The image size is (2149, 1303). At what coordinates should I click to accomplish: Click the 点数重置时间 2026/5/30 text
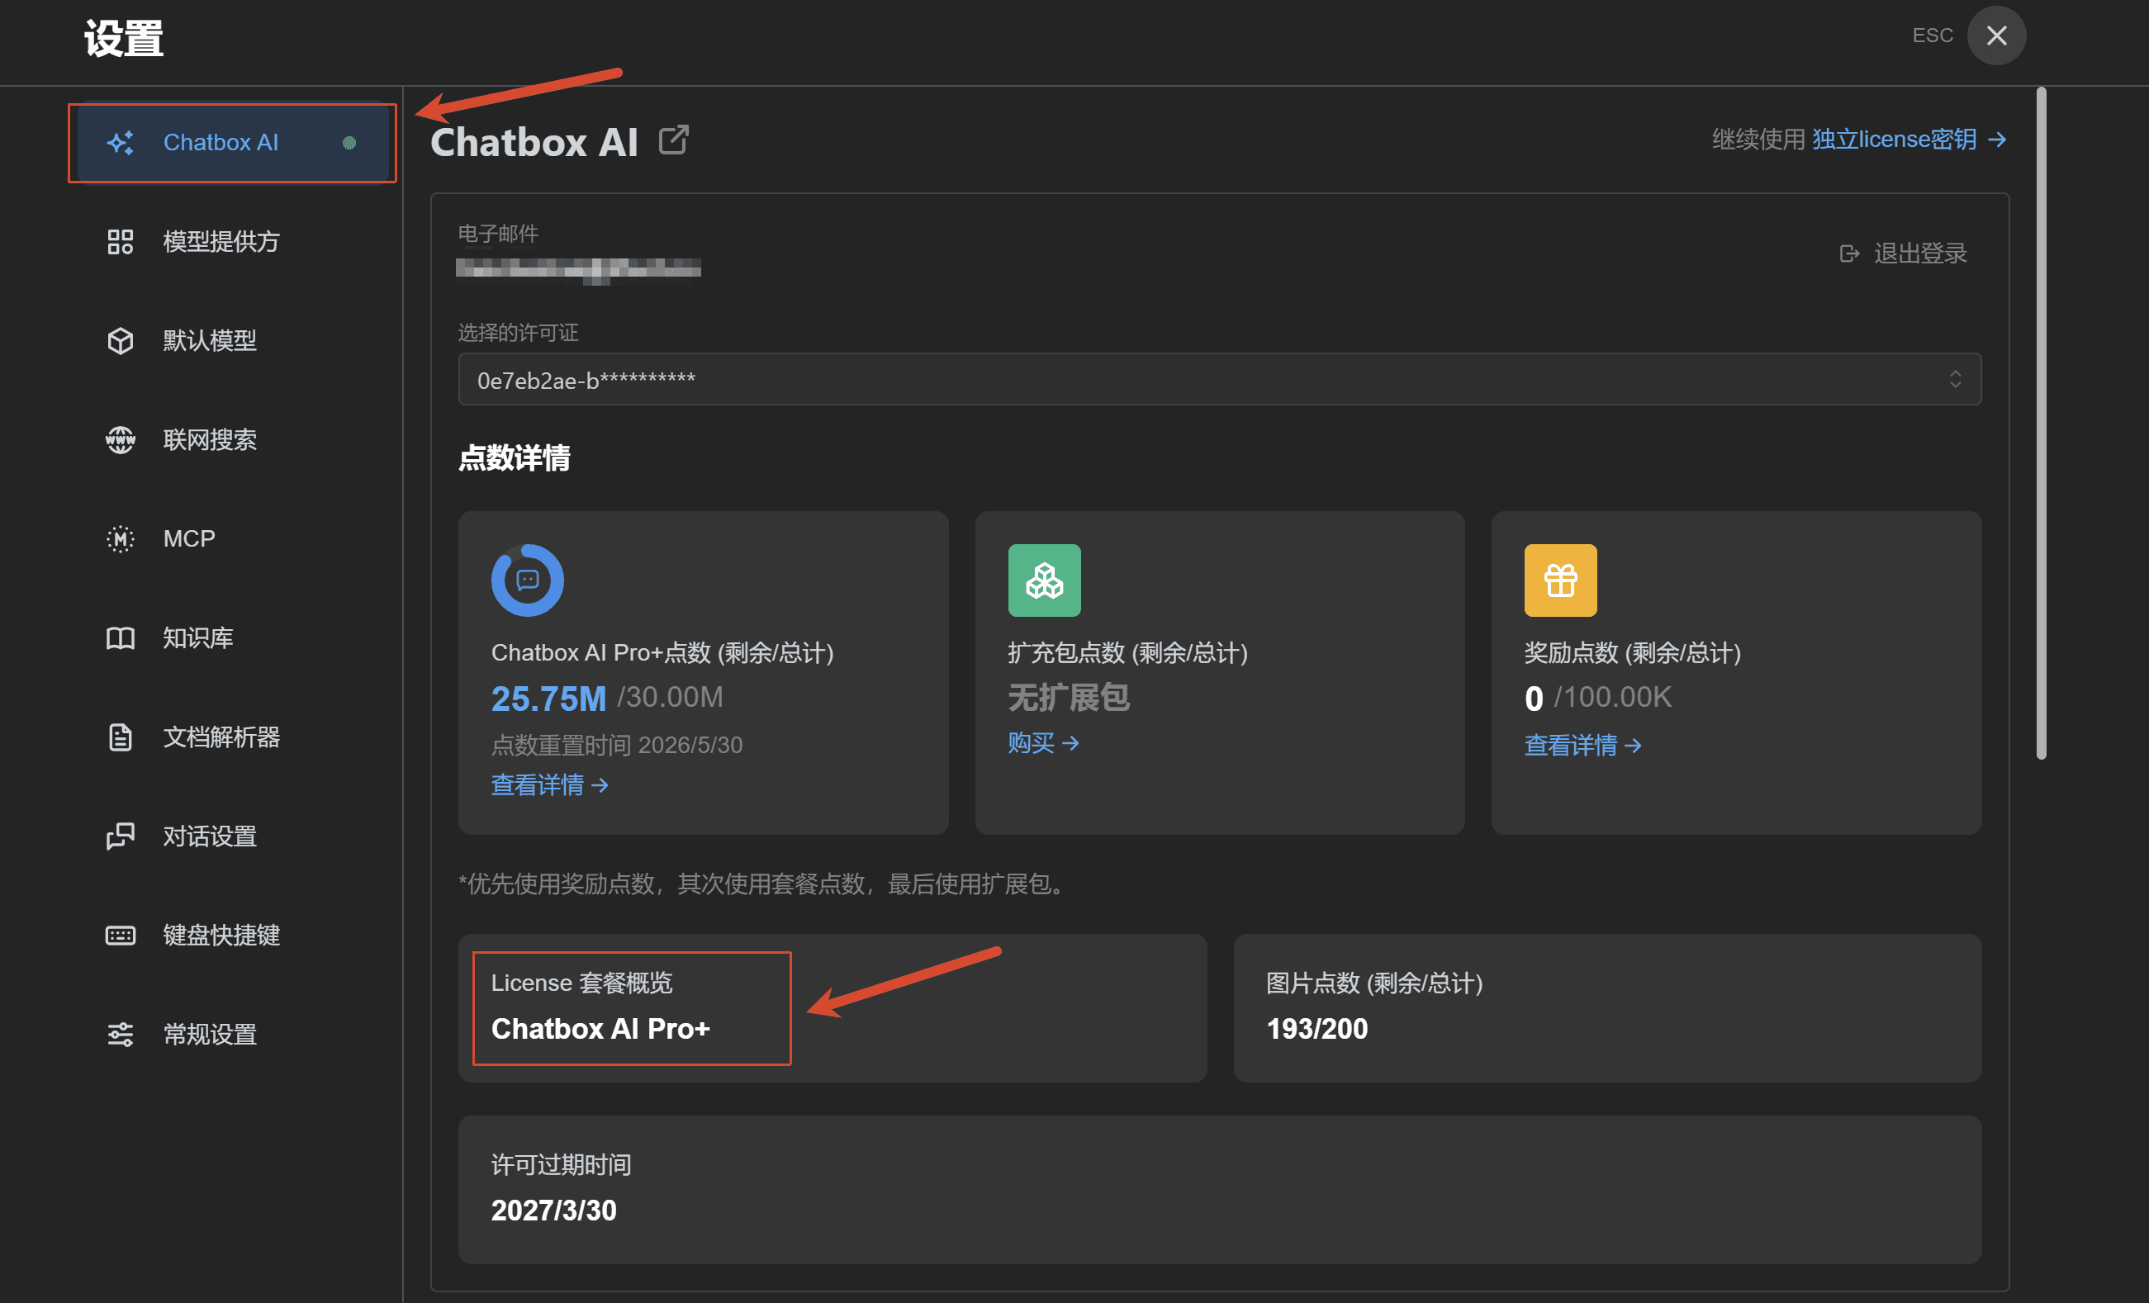click(x=617, y=746)
